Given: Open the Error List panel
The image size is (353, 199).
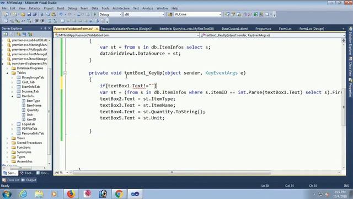Looking at the screenshot, I should (11, 180).
